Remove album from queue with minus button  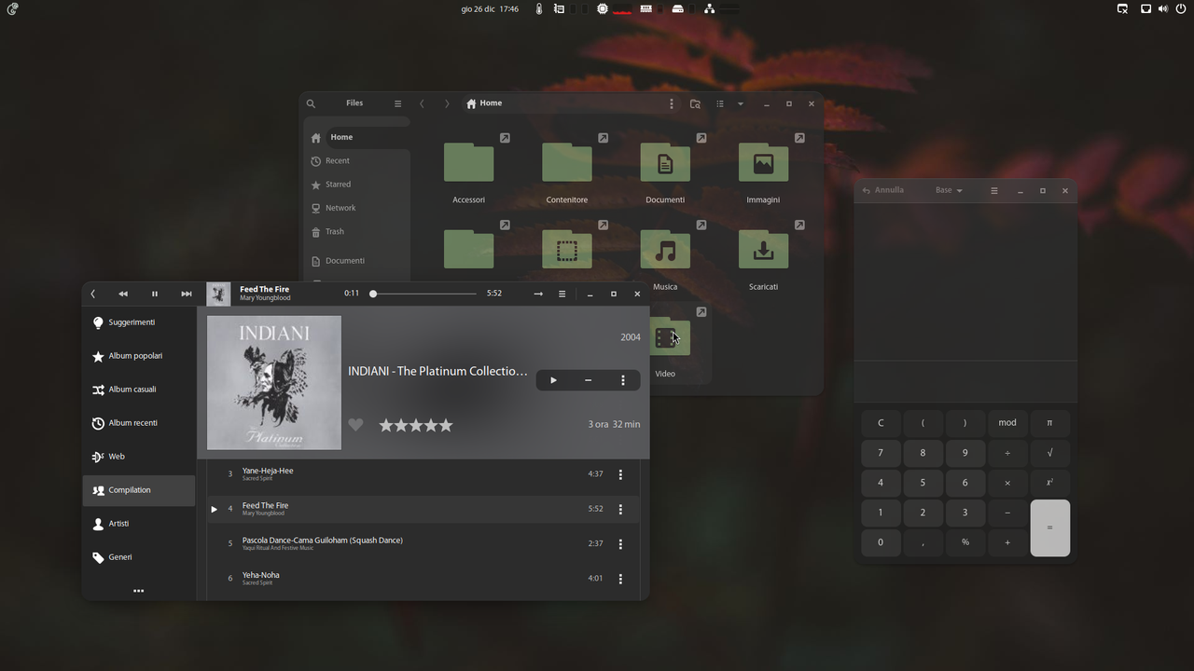(x=588, y=380)
